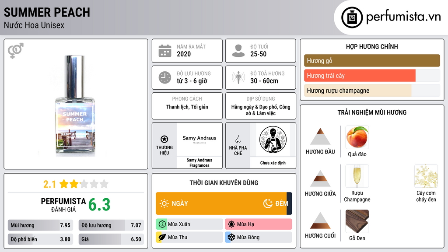Click the top-note pyramid icon Hương đầu
The width and height of the screenshot is (448, 252).
[320, 136]
